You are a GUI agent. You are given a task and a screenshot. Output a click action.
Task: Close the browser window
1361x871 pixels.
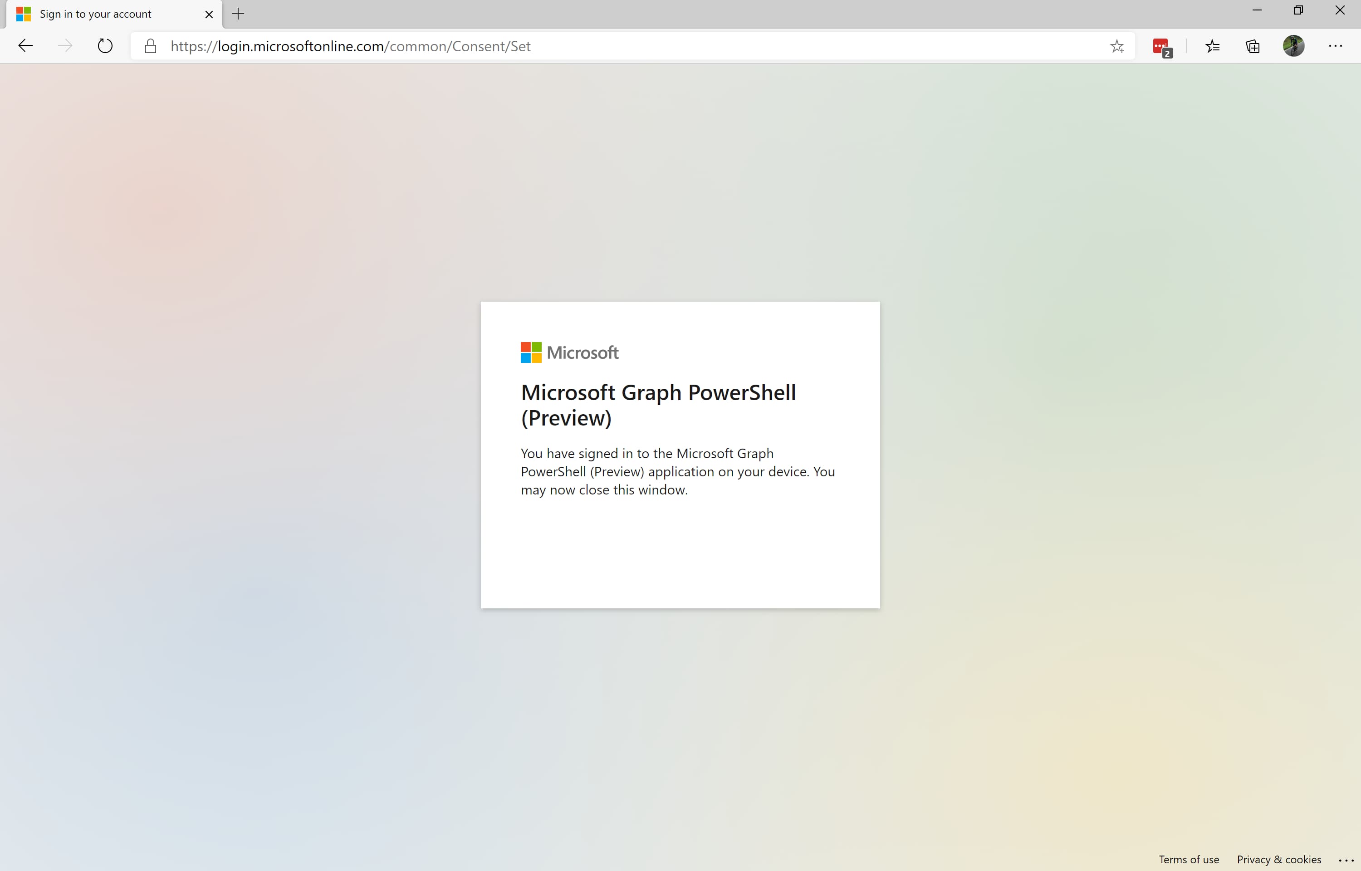point(1340,10)
